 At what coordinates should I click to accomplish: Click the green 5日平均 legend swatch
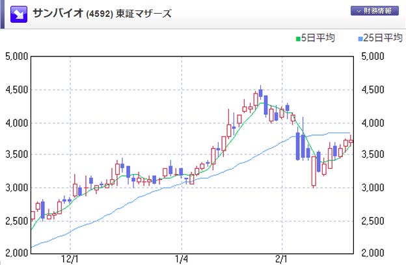[x=298, y=39]
